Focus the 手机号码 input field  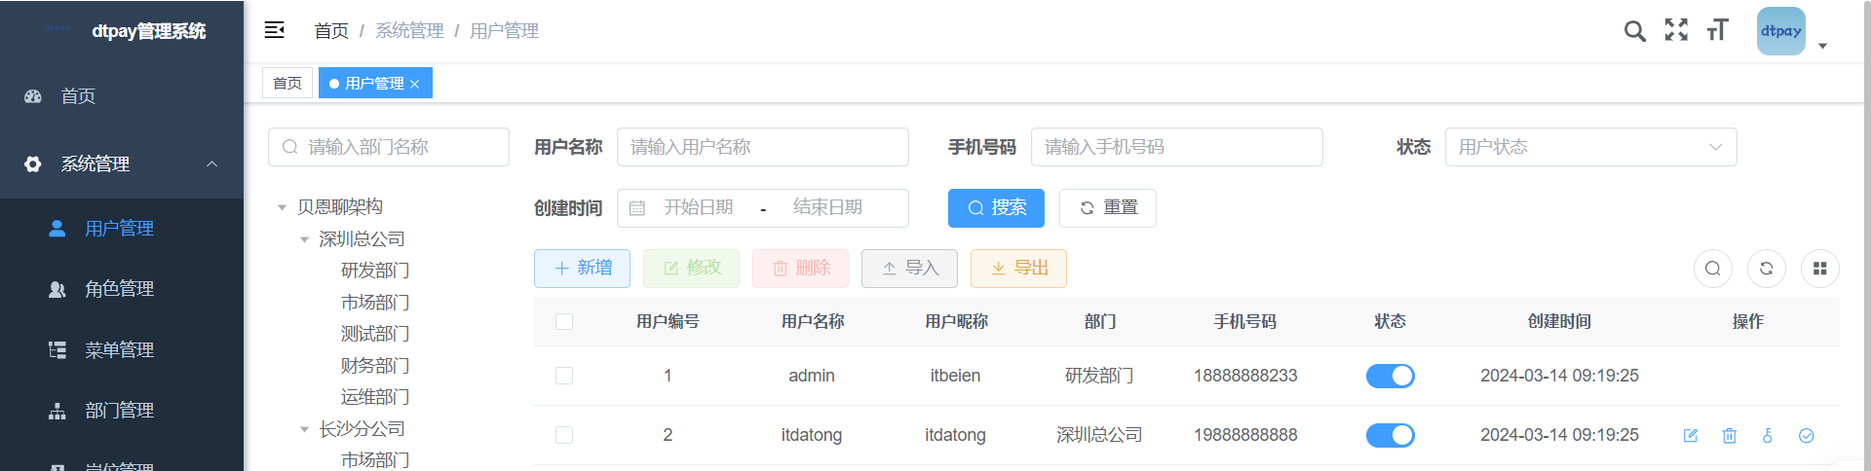pos(1177,147)
